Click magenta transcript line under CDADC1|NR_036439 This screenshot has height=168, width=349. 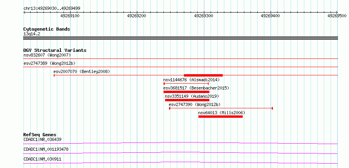point(180,143)
